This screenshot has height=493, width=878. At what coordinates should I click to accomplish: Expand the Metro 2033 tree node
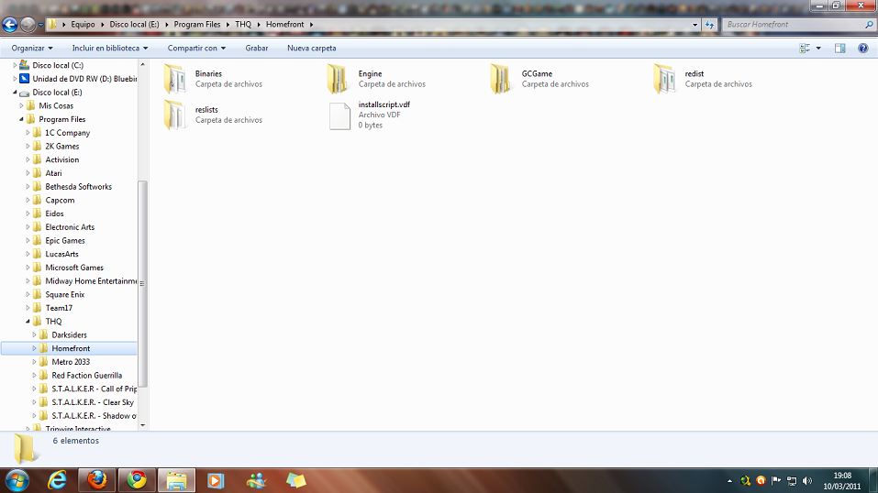click(x=34, y=361)
